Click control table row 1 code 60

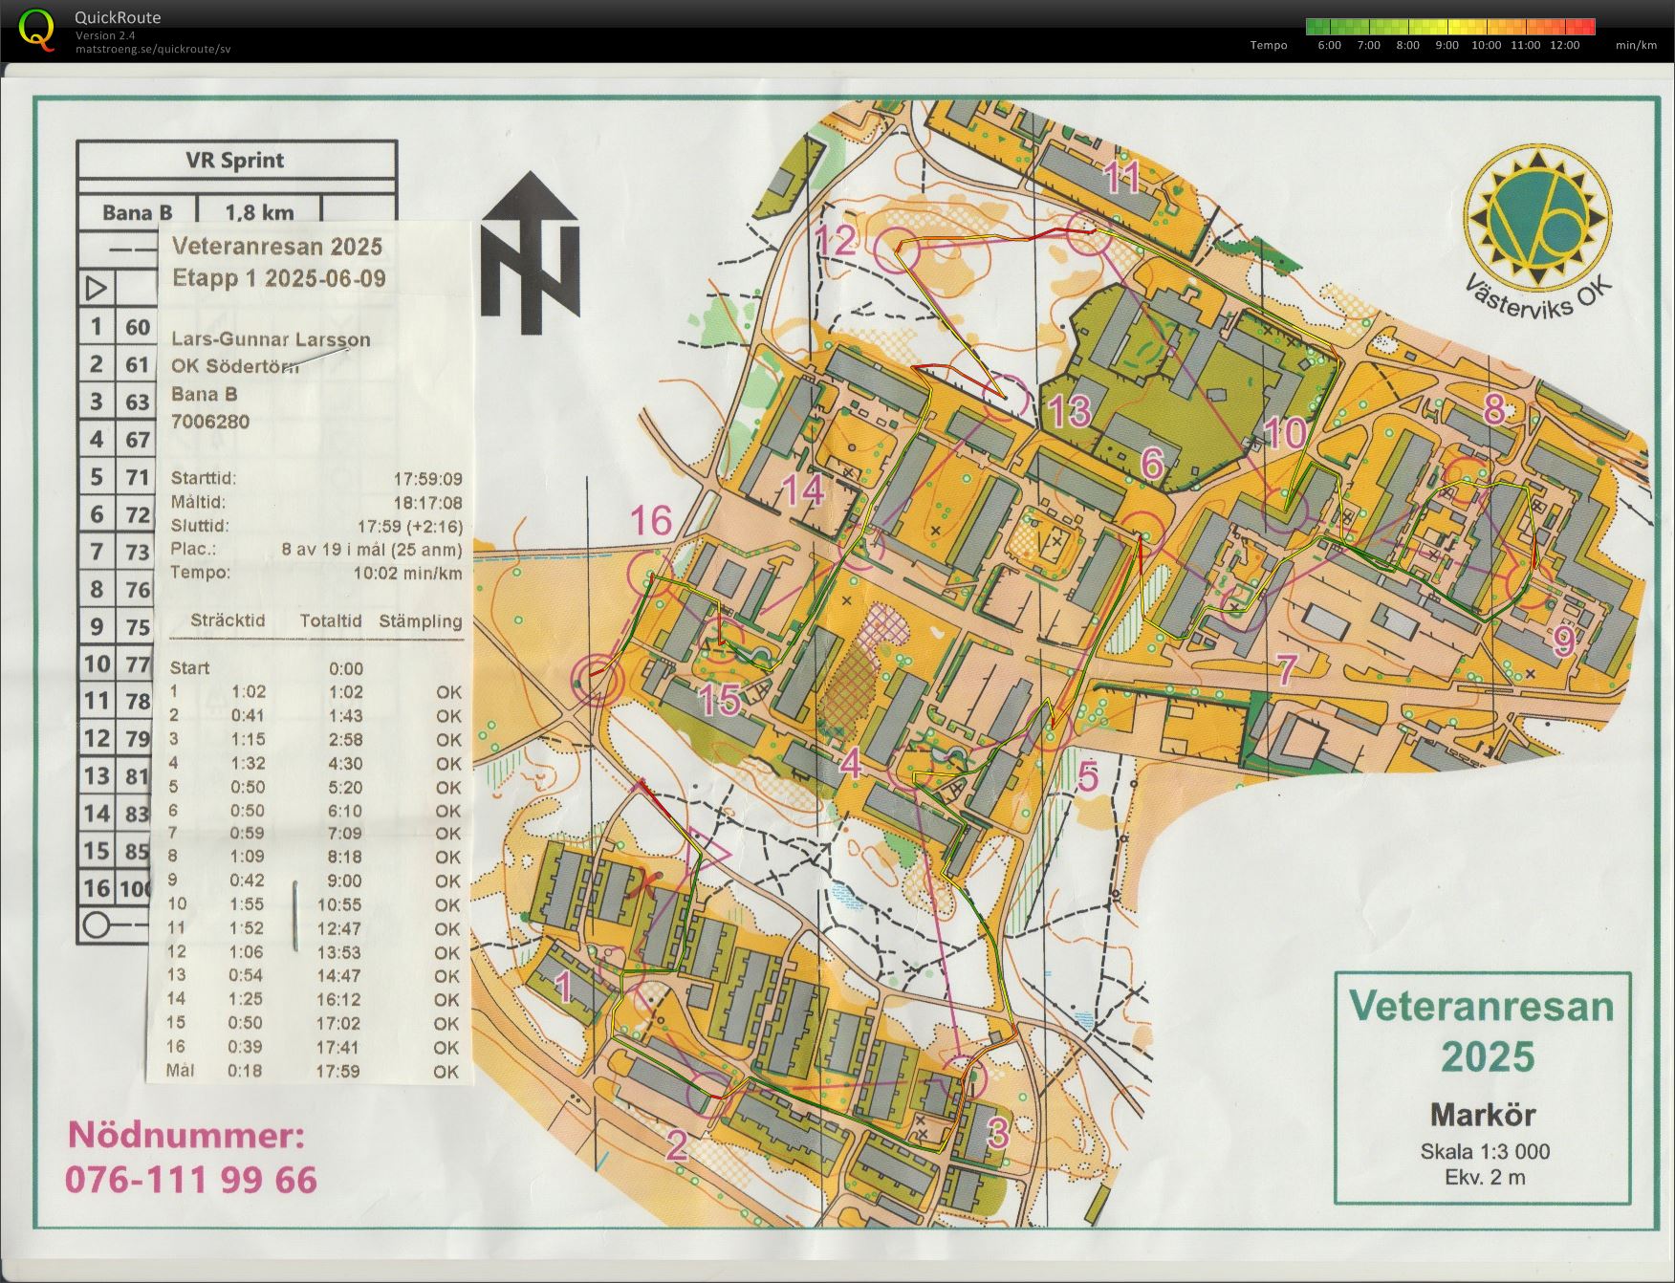138,327
